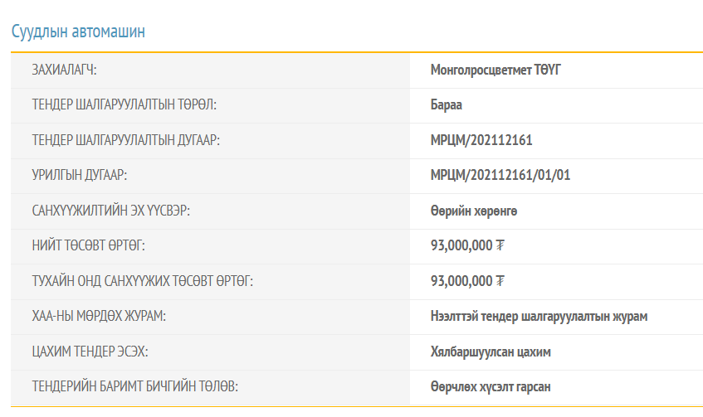The height and width of the screenshot is (417, 703).
Task: Select the ЦАХИМ ТЕНДЕР ЭСЭХ label
Action: 90,352
